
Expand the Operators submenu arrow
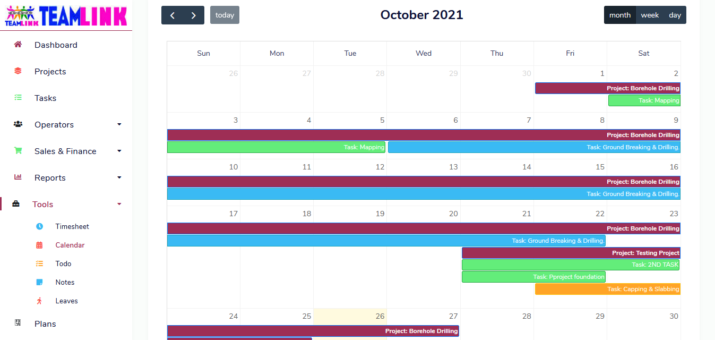[119, 124]
